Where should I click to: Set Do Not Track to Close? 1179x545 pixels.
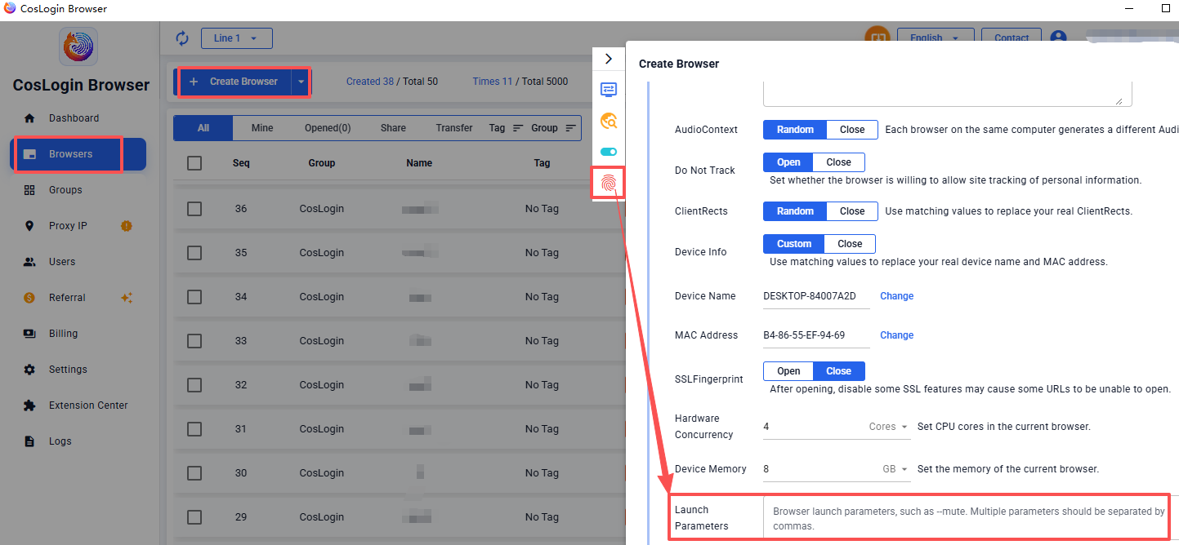pyautogui.click(x=839, y=162)
